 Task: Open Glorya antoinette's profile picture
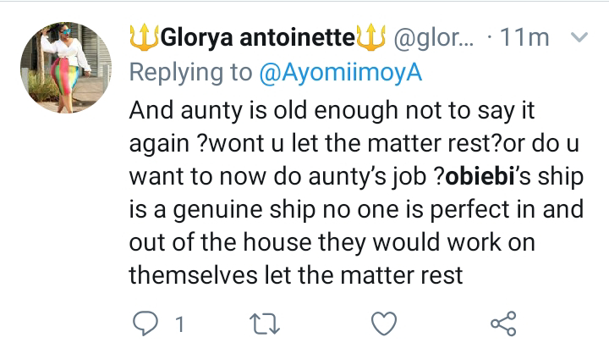[x=65, y=68]
